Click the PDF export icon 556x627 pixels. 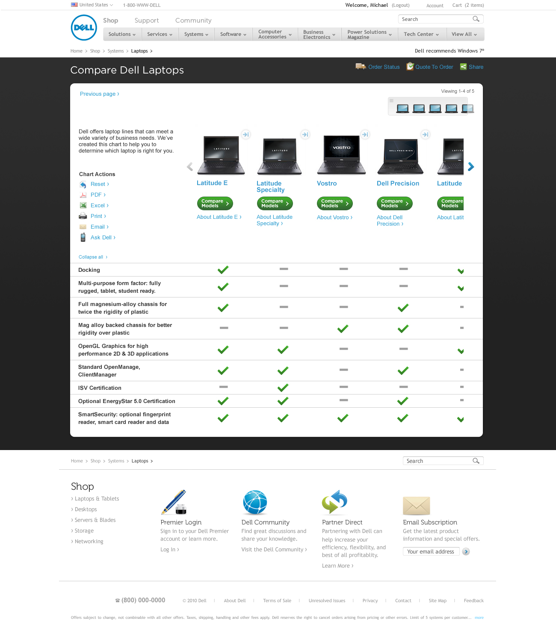(83, 195)
